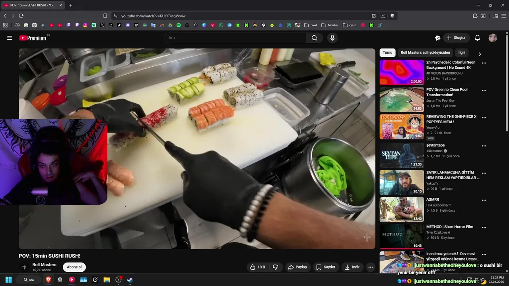Open options for Popeyes meal review video
The image size is (509, 286).
pos(484,117)
